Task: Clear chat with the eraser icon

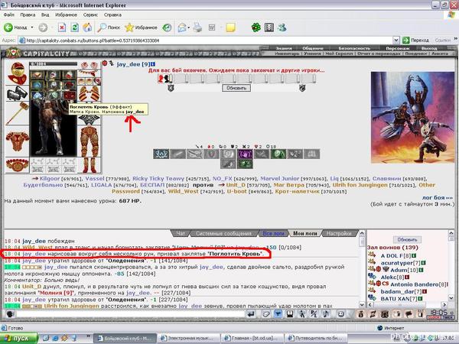Action: pos(265,314)
